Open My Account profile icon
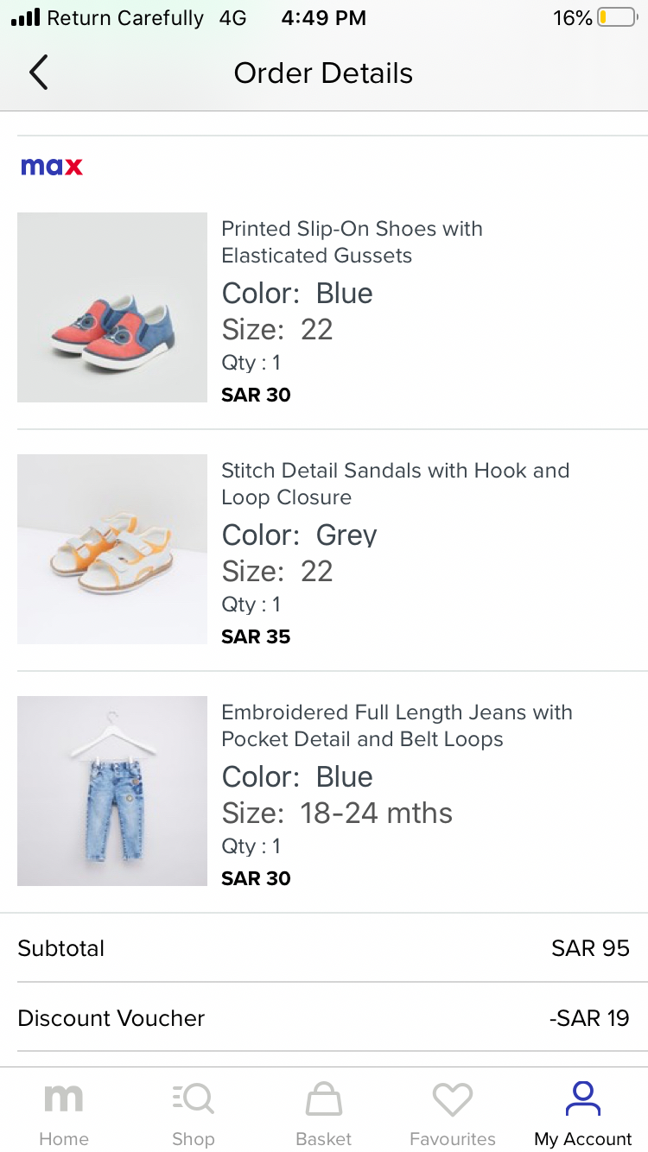This screenshot has width=648, height=1152. 583,1099
